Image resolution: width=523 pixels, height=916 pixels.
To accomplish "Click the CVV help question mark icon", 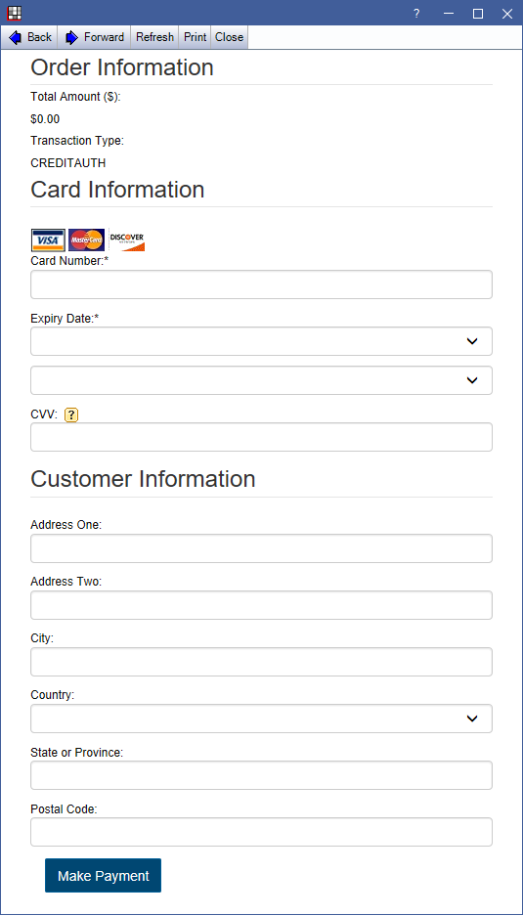I will (70, 414).
